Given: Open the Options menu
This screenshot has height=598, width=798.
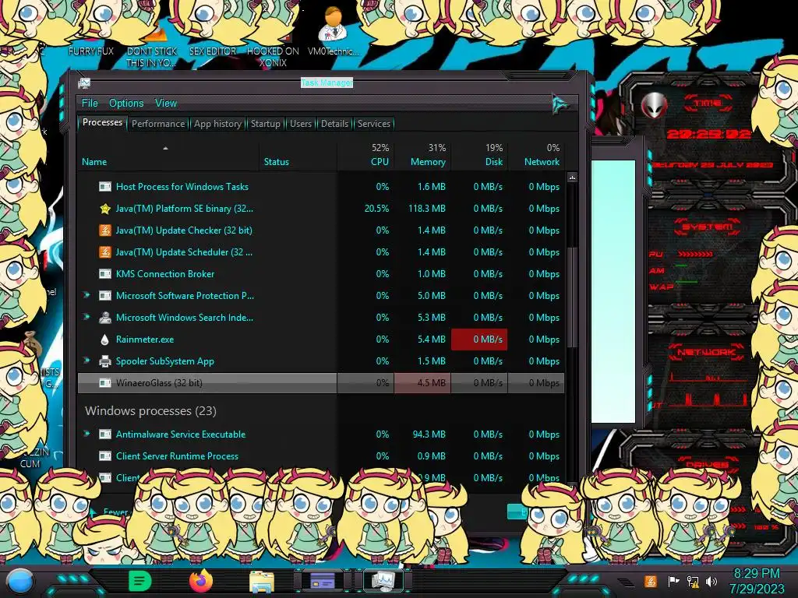Looking at the screenshot, I should tap(126, 104).
